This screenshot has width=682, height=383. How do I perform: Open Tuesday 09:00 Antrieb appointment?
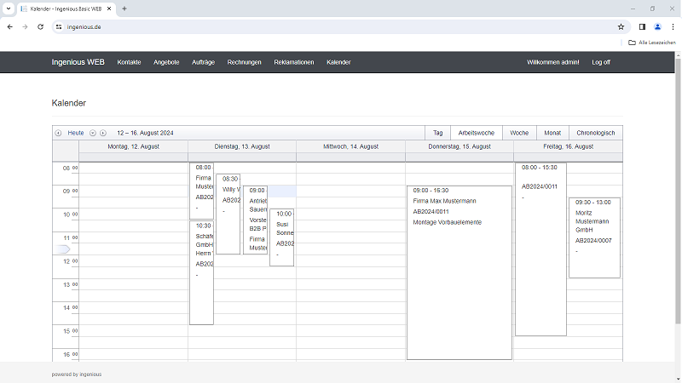pyautogui.click(x=255, y=220)
